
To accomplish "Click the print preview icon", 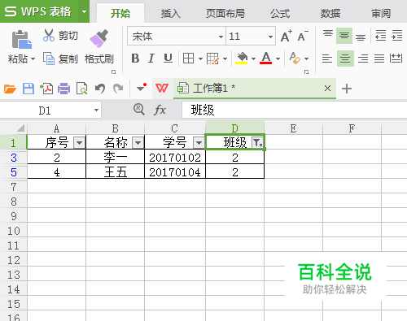I will (x=81, y=89).
